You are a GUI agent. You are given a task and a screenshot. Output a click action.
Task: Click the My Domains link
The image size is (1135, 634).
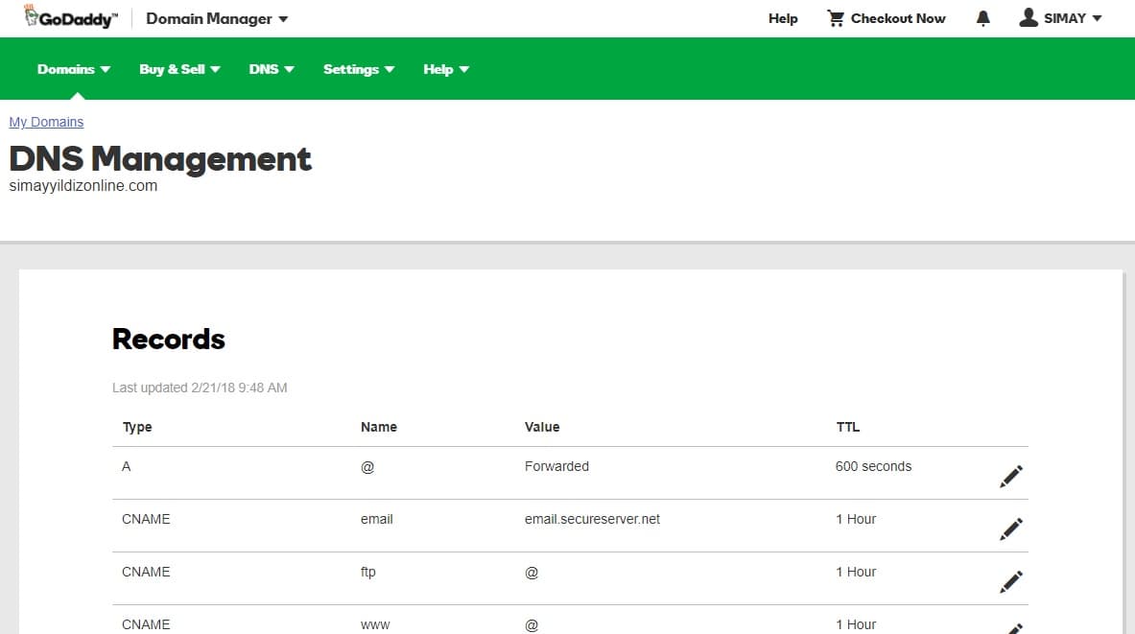click(46, 122)
